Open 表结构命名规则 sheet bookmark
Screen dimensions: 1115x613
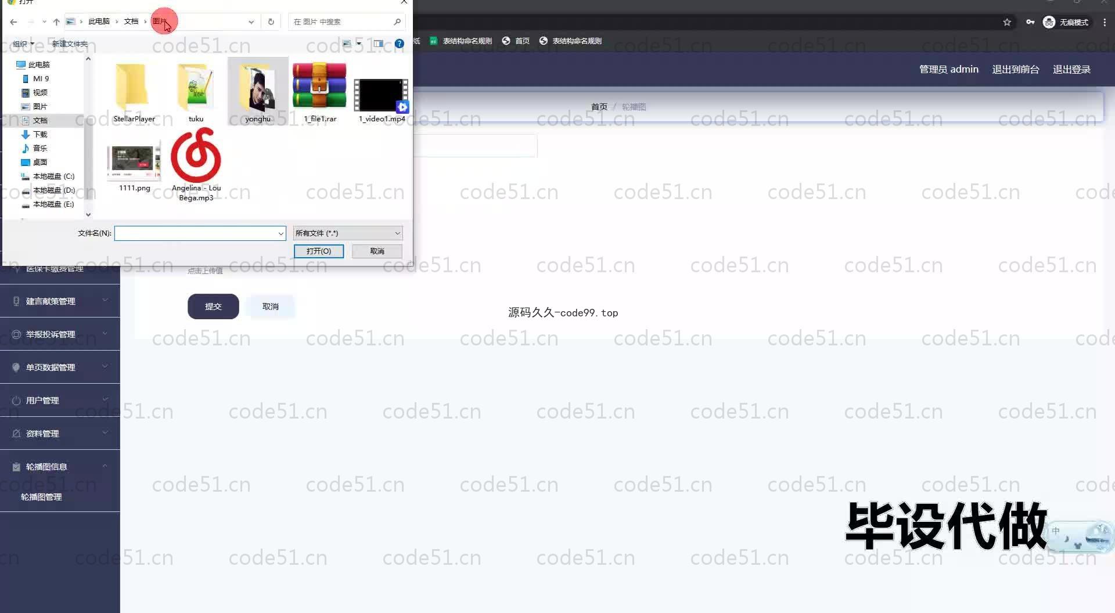click(462, 41)
